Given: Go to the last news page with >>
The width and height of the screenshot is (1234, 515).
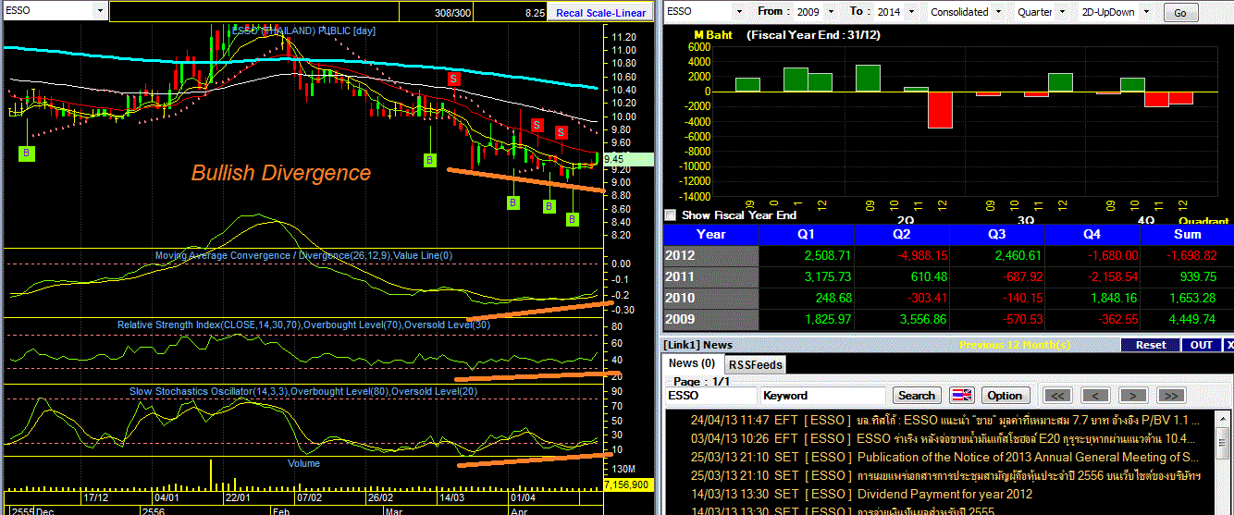Looking at the screenshot, I should (x=1170, y=395).
